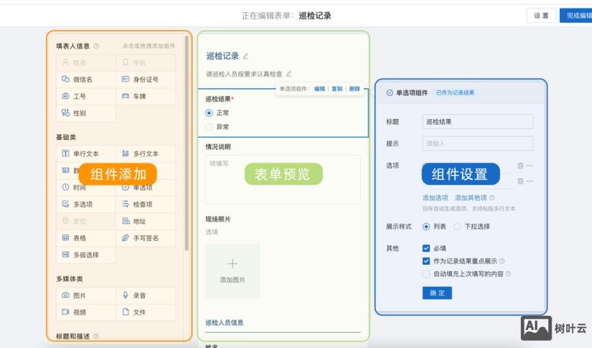This screenshot has width=592, height=348.
Task: Toggle the 必填 checkbox
Action: pyautogui.click(x=426, y=248)
